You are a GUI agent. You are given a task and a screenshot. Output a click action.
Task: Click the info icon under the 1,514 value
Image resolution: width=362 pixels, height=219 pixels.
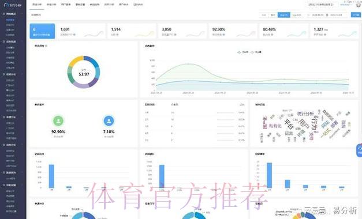[118, 35]
